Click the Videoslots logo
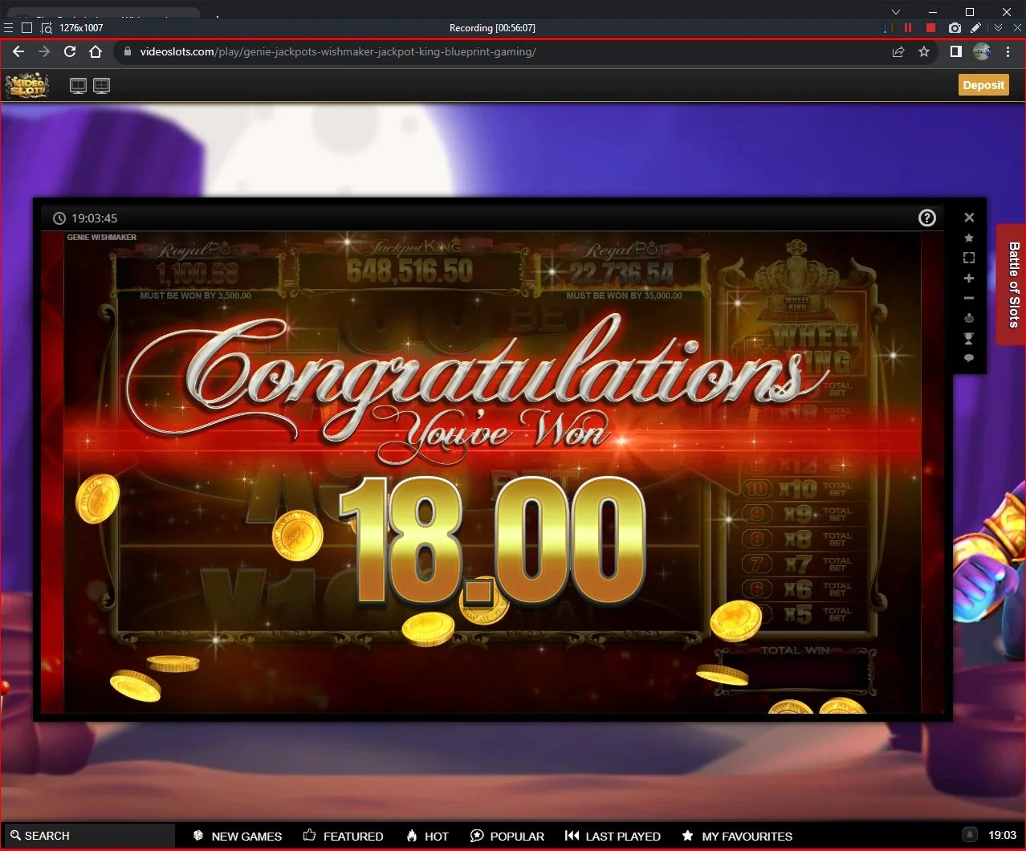 pos(27,85)
